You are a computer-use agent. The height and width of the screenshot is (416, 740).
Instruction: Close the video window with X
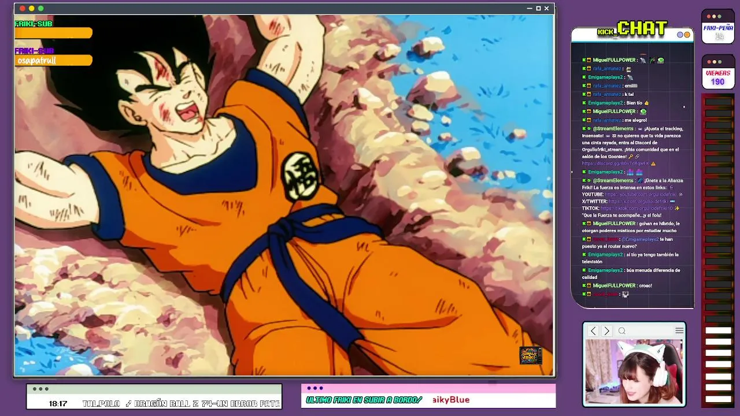pos(546,9)
